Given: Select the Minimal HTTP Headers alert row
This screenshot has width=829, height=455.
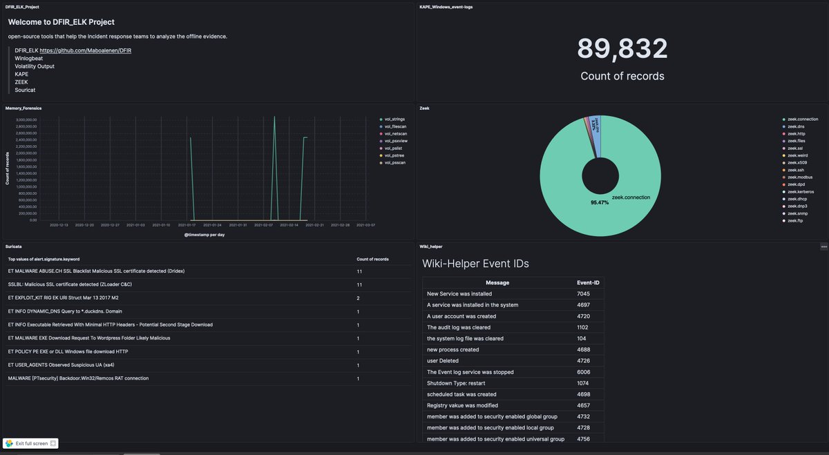Looking at the screenshot, I should (x=207, y=325).
